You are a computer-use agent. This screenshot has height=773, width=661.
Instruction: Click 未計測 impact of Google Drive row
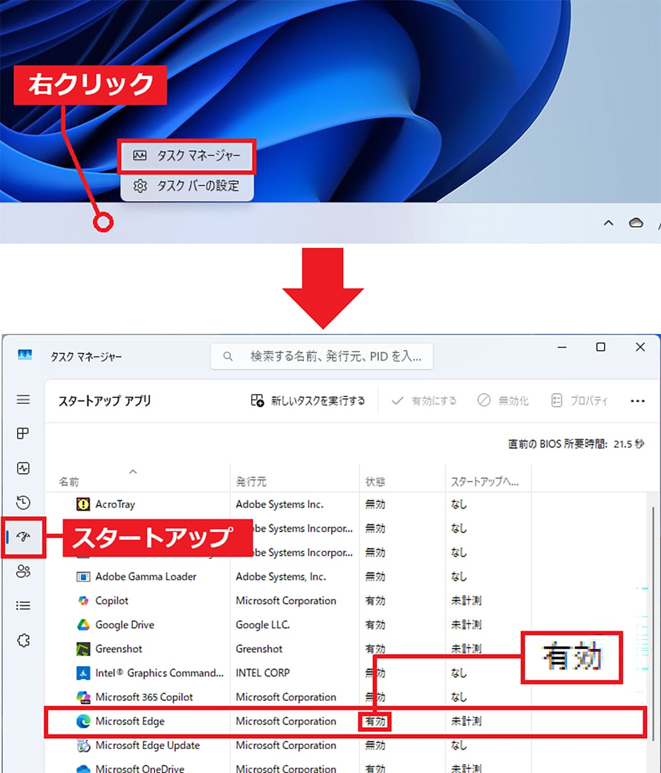click(466, 625)
